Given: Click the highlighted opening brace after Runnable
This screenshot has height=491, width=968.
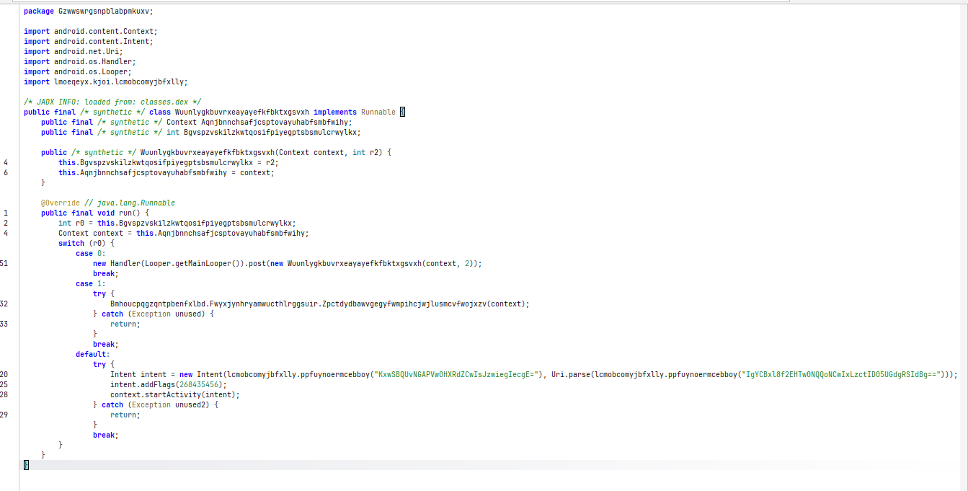Looking at the screenshot, I should point(402,112).
